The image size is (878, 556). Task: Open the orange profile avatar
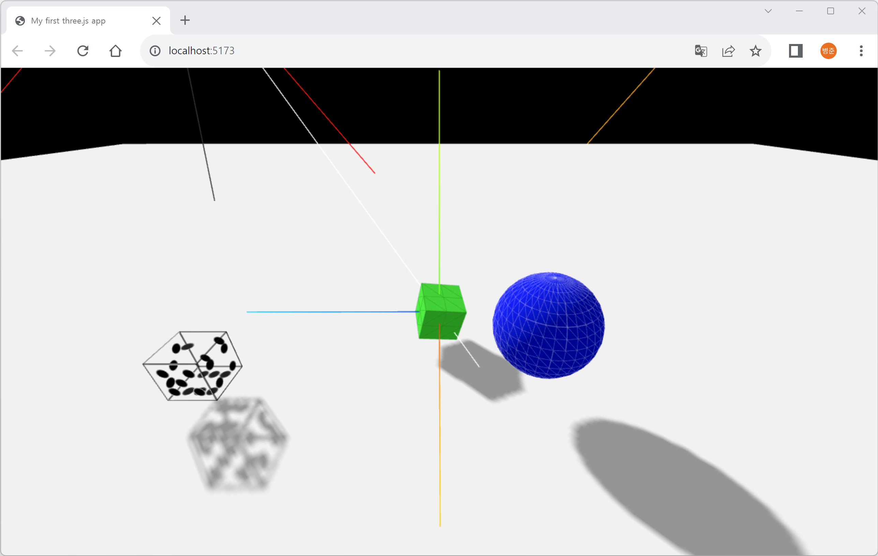tap(829, 51)
